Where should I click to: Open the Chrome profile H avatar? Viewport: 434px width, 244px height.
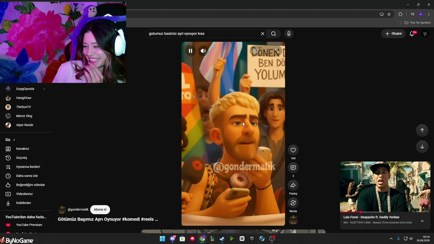(x=421, y=14)
